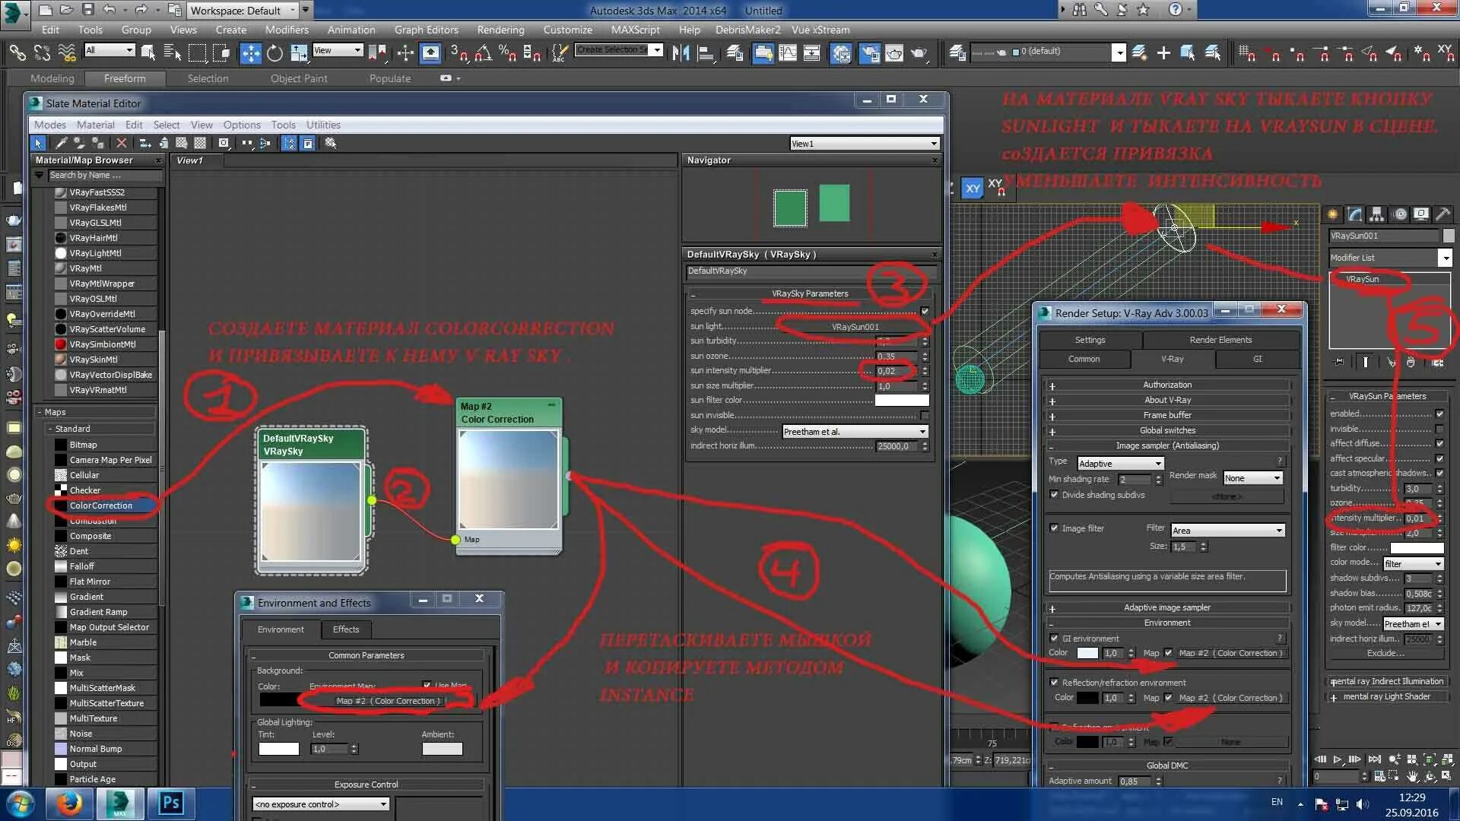This screenshot has width=1460, height=821.
Task: Open the Modifiers menu
Action: [x=287, y=30]
